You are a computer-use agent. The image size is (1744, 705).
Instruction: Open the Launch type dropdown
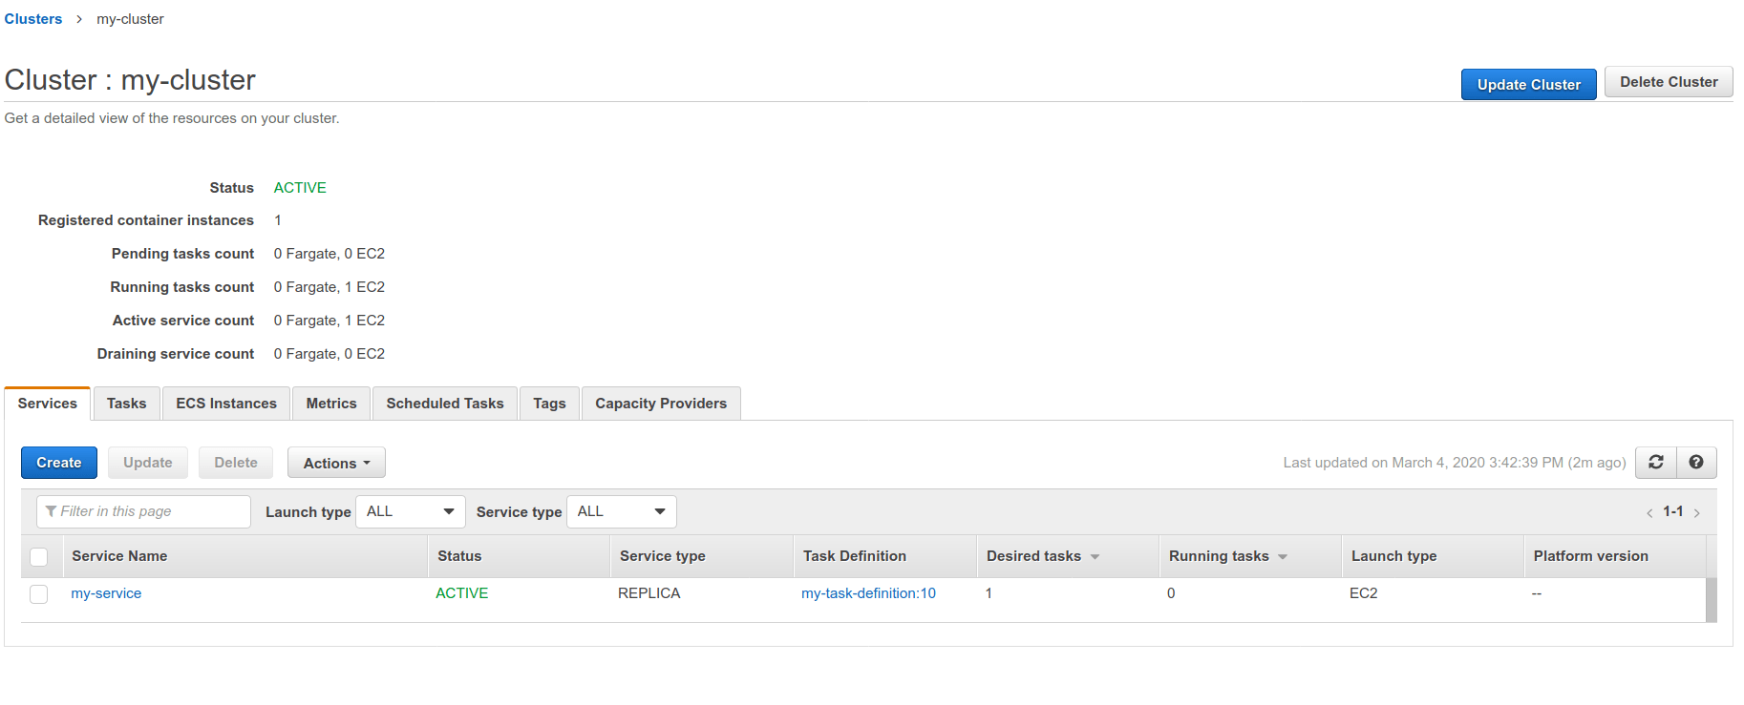coord(410,512)
